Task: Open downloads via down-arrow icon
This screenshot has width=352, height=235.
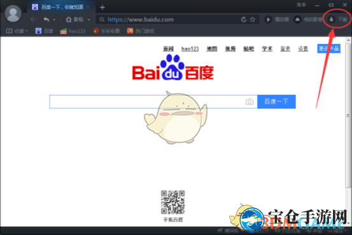Action: pyautogui.click(x=331, y=20)
